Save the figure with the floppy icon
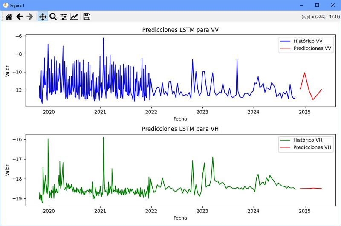This screenshot has height=226, width=341. click(87, 17)
